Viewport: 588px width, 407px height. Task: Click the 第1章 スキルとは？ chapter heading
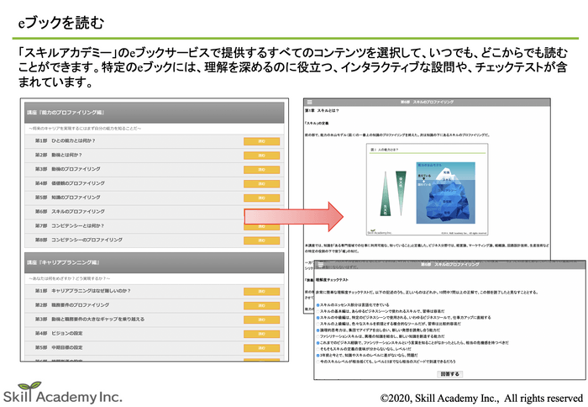[322, 111]
